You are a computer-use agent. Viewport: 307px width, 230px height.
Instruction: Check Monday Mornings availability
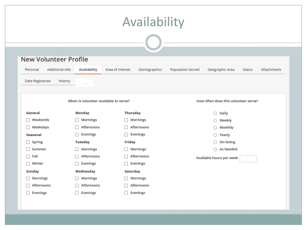77,120
